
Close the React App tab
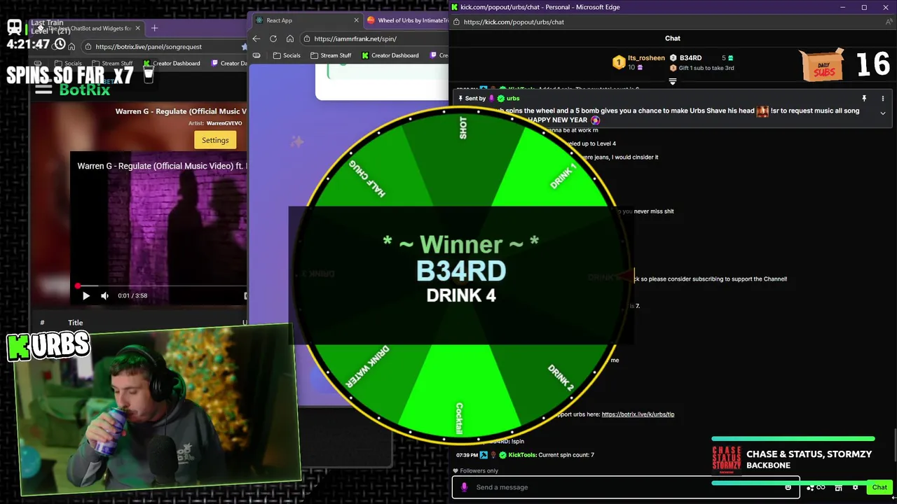pos(356,20)
